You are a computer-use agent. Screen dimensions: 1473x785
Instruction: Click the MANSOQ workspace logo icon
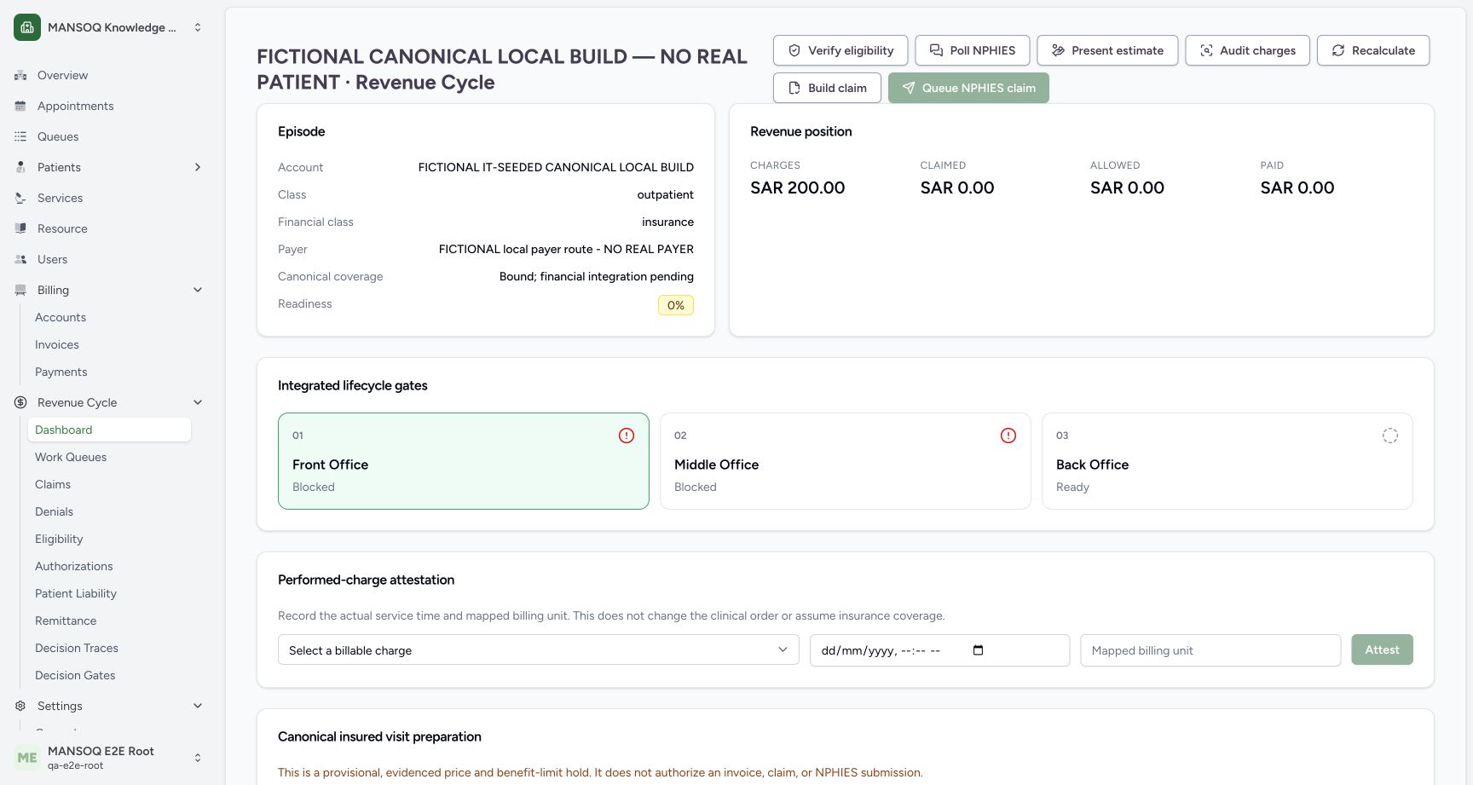(27, 27)
